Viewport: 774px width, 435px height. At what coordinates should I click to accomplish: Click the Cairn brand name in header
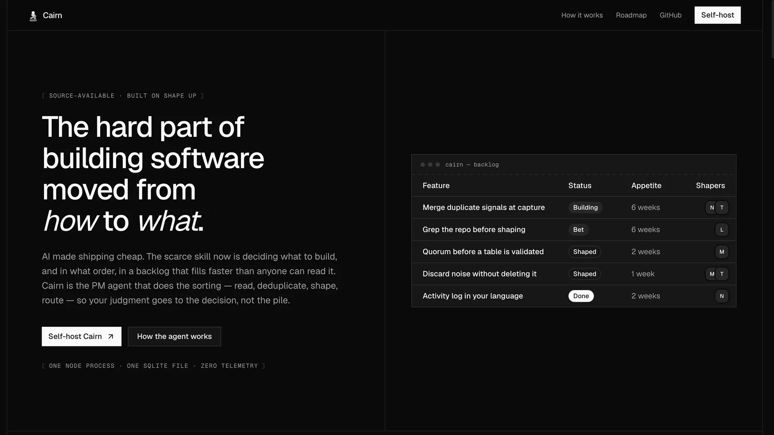click(x=52, y=15)
